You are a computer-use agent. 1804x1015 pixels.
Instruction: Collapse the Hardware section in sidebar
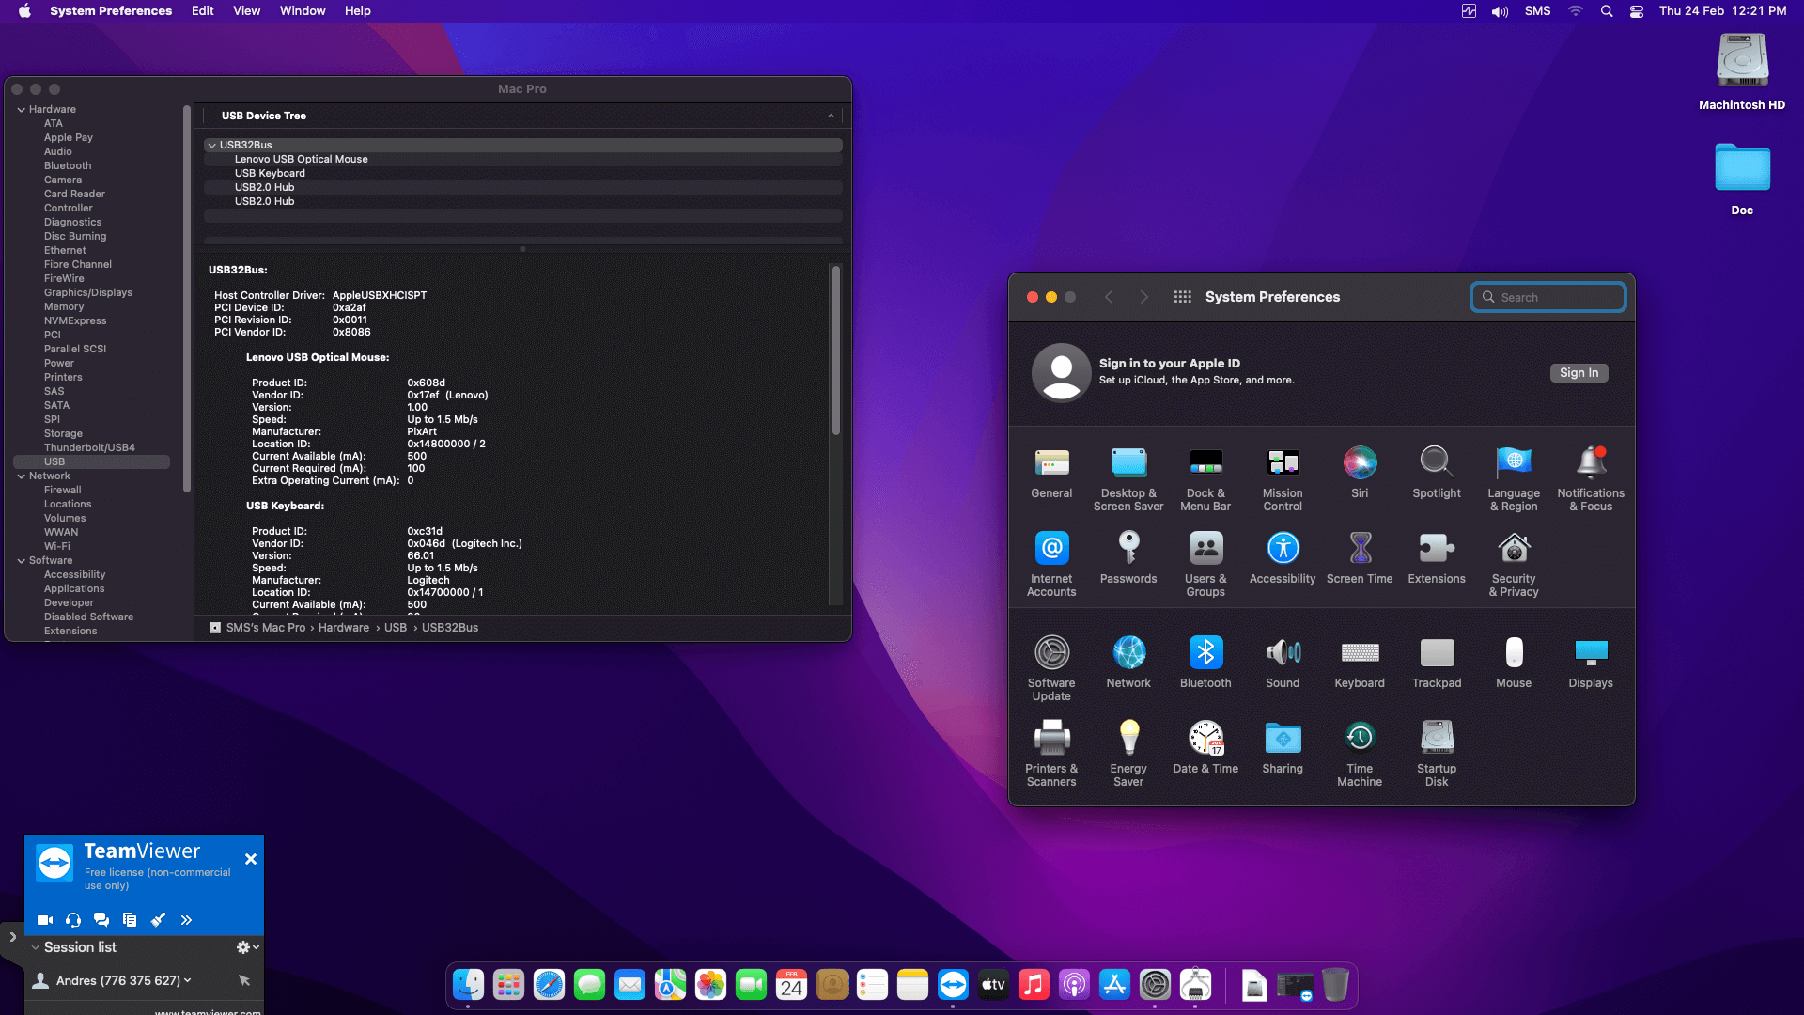click(x=21, y=110)
